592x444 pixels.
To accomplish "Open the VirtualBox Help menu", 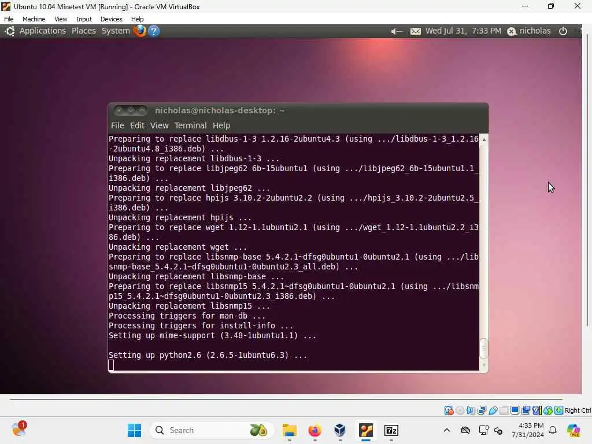I will point(138,19).
